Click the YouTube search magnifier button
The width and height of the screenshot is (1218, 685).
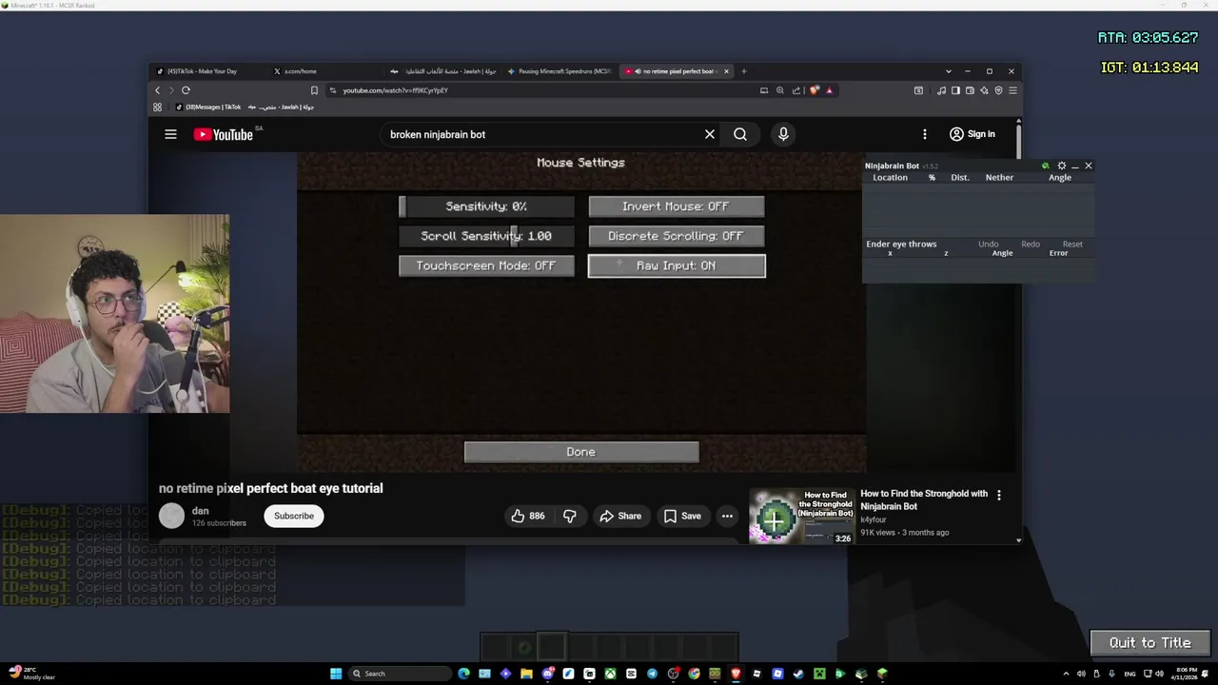coord(740,134)
